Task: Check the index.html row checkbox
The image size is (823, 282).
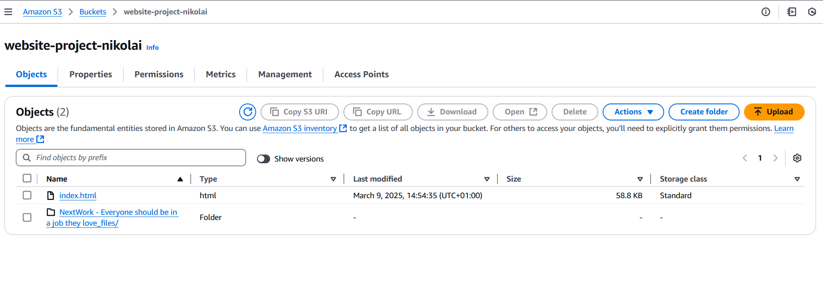Action: [27, 195]
